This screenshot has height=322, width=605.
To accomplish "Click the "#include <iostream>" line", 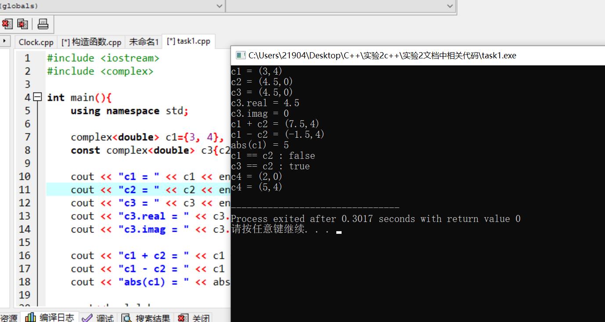I will 103,58.
